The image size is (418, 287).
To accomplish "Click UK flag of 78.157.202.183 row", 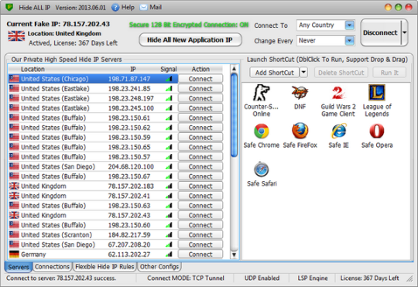I will tap(14, 186).
